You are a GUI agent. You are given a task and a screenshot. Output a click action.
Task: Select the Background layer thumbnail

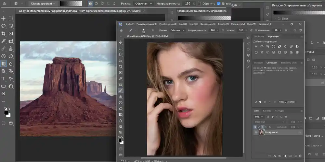[262, 133]
